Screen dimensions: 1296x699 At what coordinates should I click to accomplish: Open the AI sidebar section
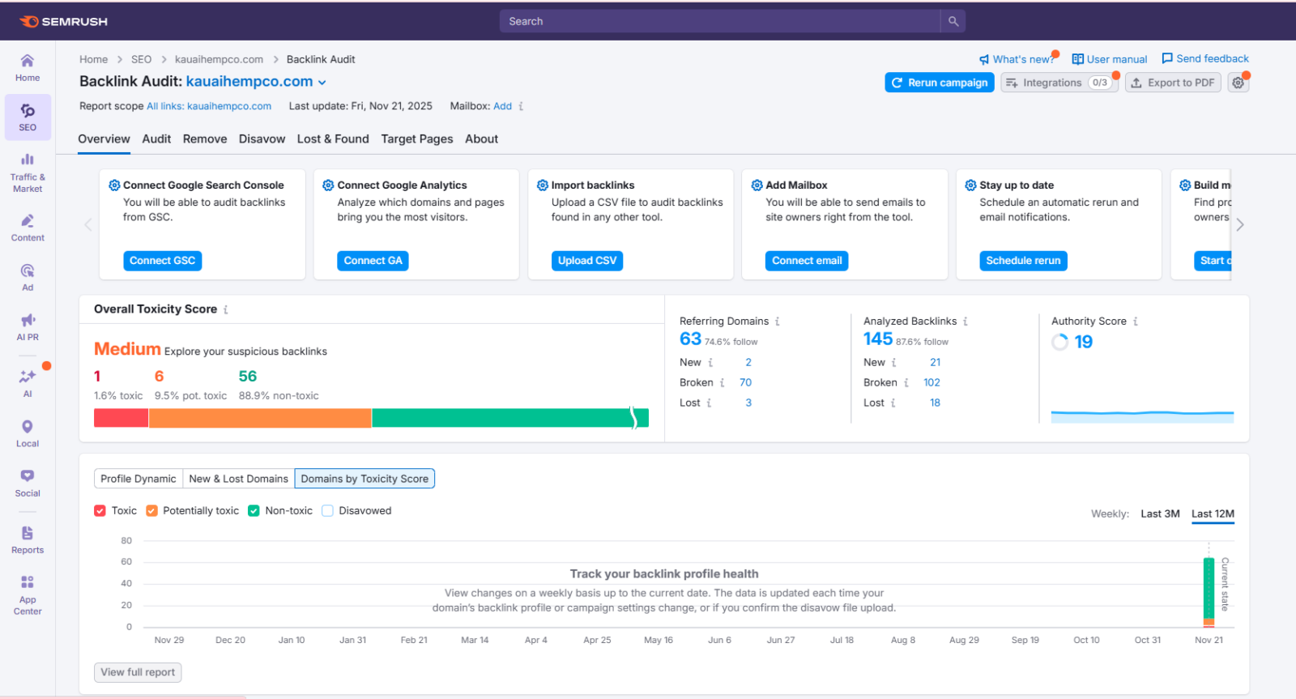[x=28, y=382]
